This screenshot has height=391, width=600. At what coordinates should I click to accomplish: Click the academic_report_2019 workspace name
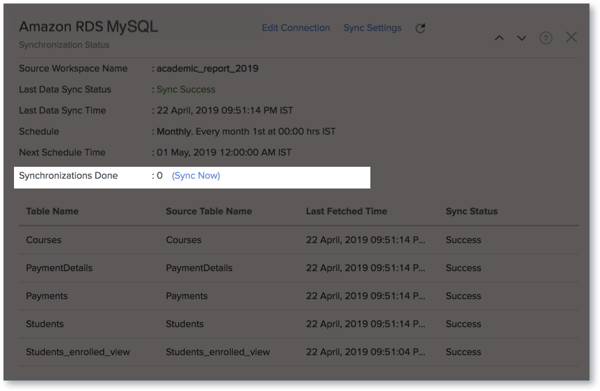tap(207, 69)
